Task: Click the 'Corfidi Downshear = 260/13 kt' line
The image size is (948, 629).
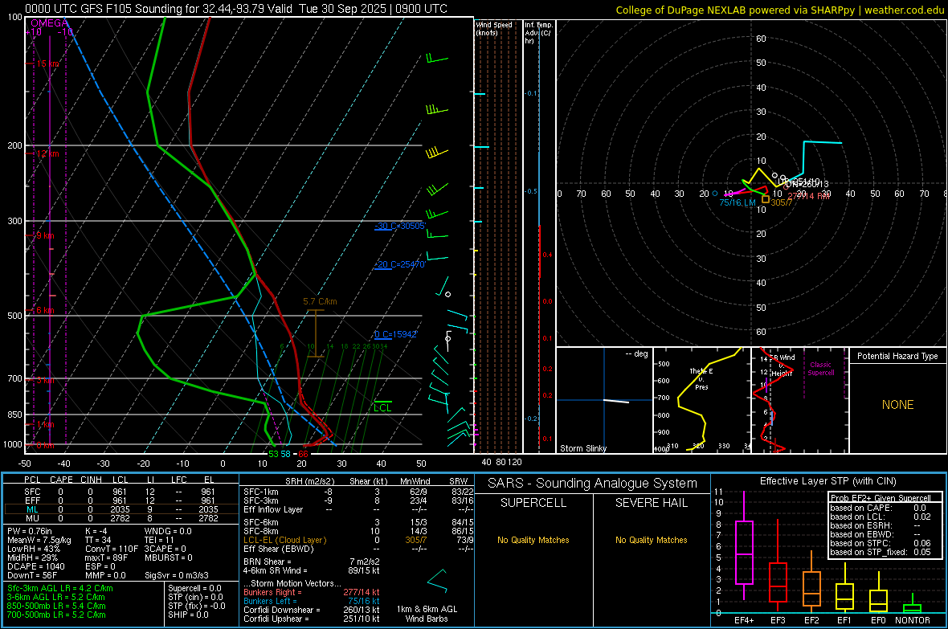Action: [312, 610]
